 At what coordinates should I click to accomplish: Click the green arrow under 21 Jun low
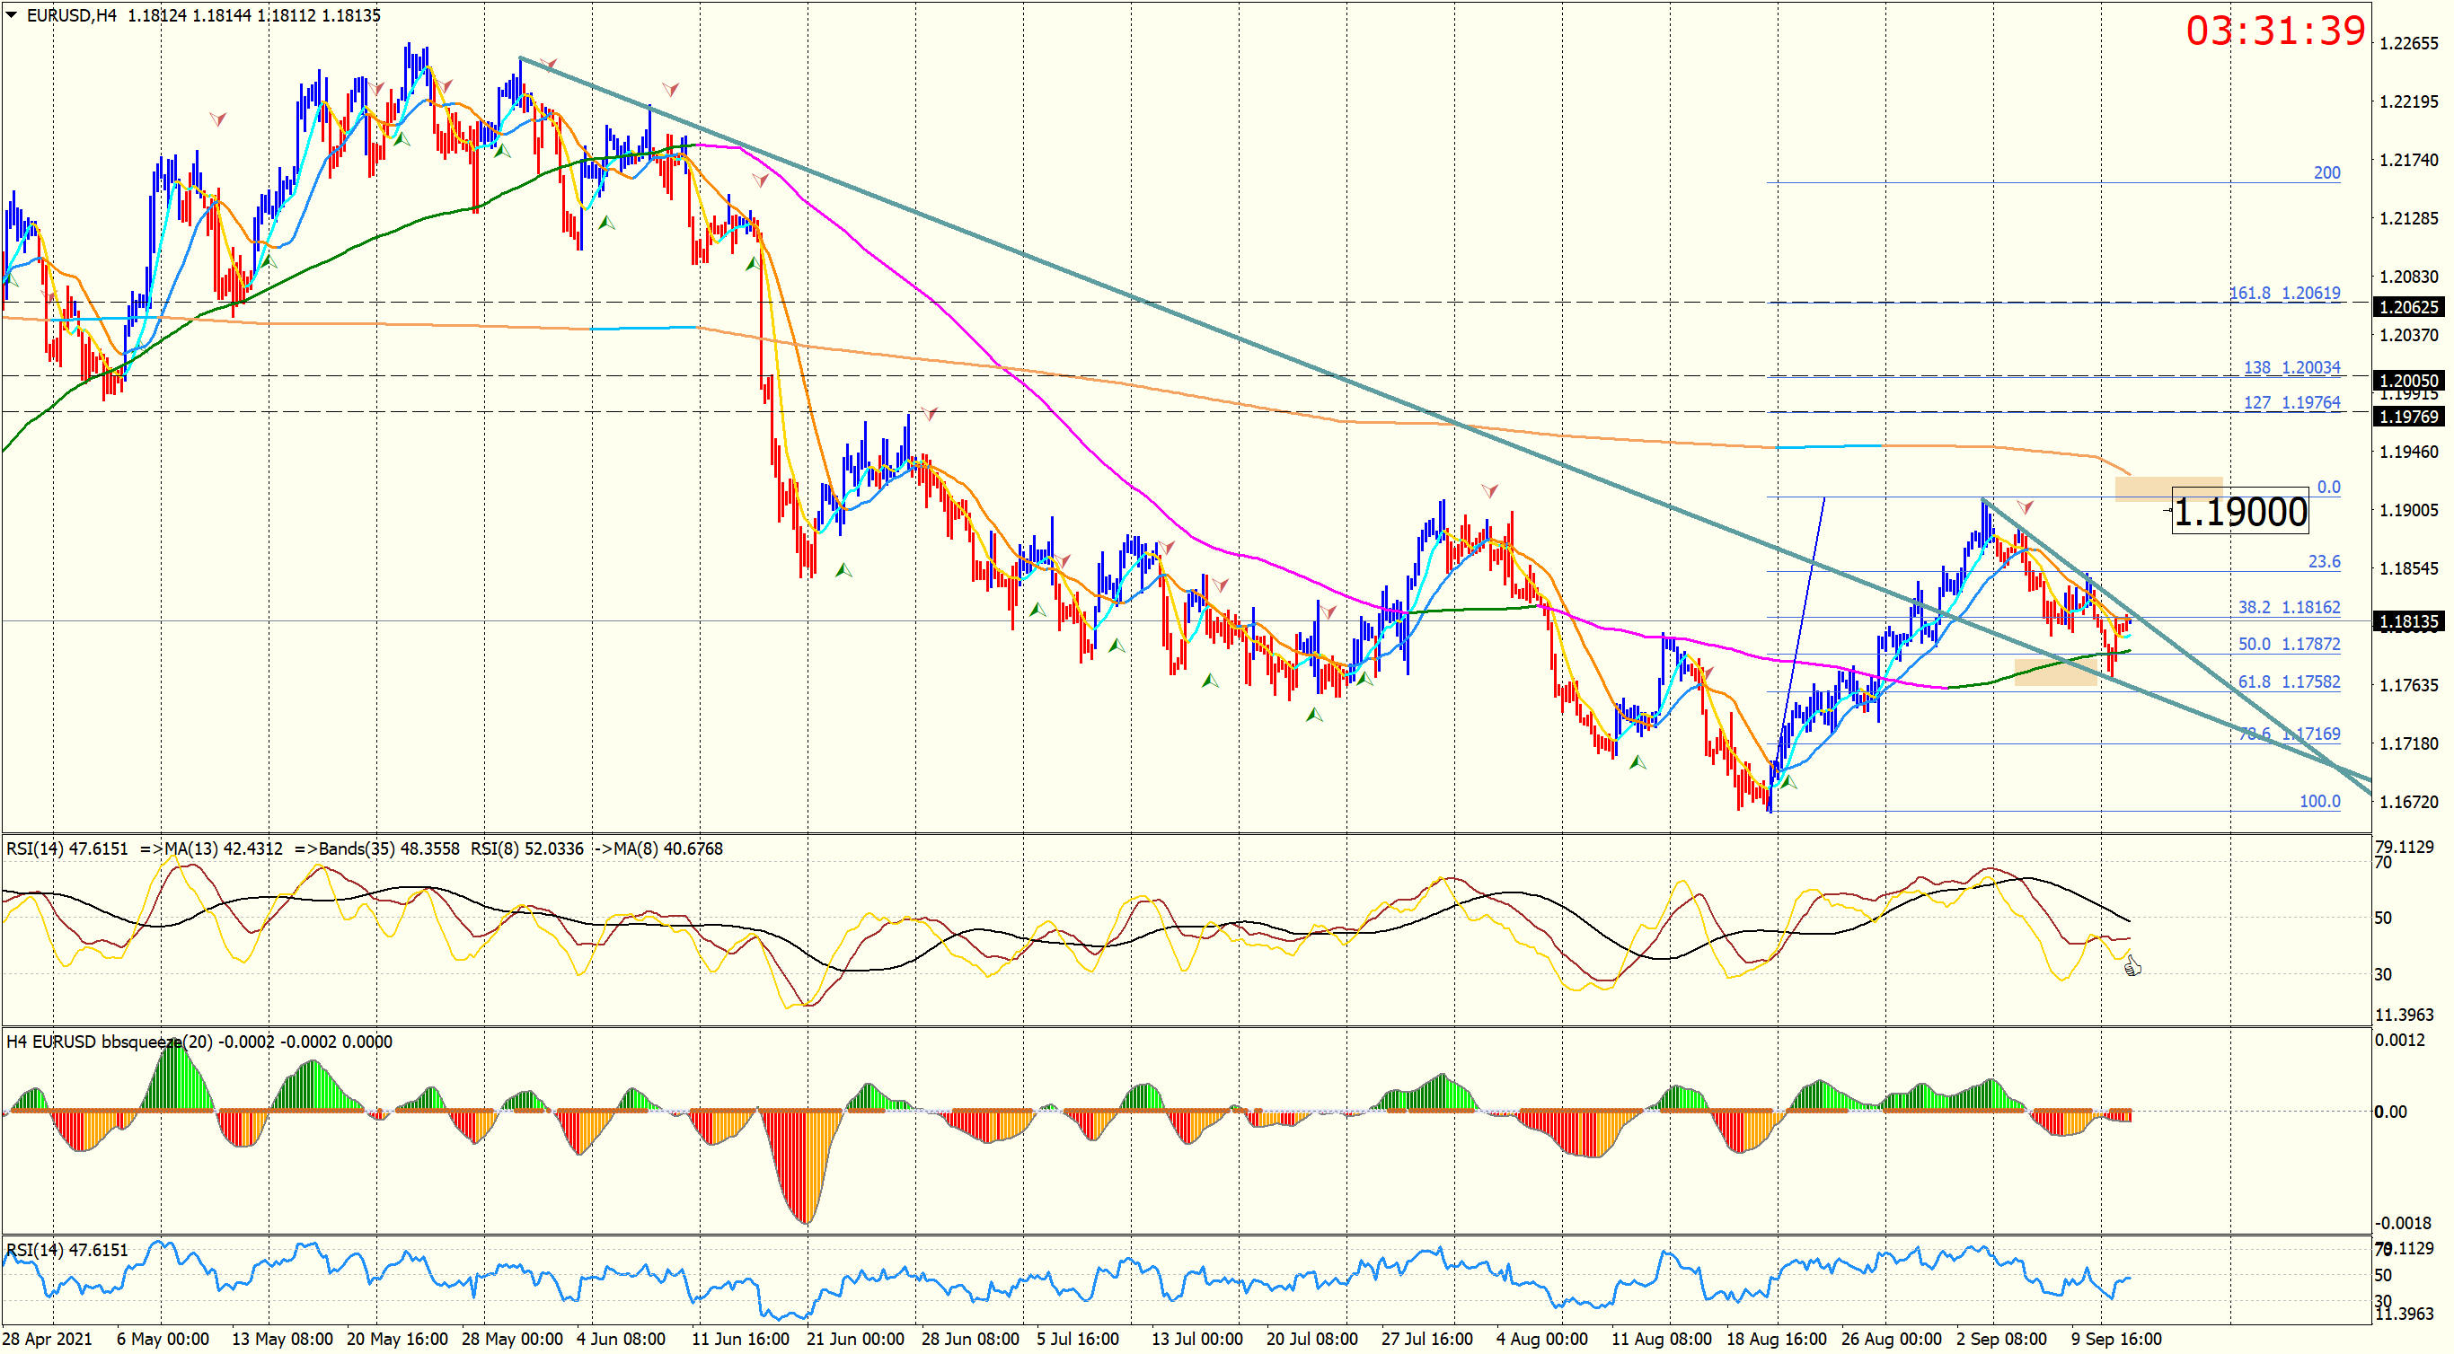click(843, 569)
